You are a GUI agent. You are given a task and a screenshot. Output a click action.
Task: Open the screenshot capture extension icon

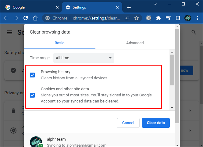[x=149, y=18]
